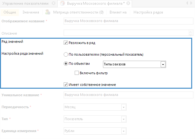Close the Выручка Московского филиала tab
Viewport: 195px width, 139px height.
click(129, 3)
